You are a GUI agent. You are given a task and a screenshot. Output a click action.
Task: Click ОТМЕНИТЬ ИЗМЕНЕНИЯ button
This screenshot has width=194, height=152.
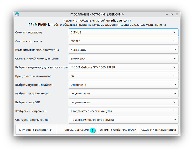click(x=36, y=130)
